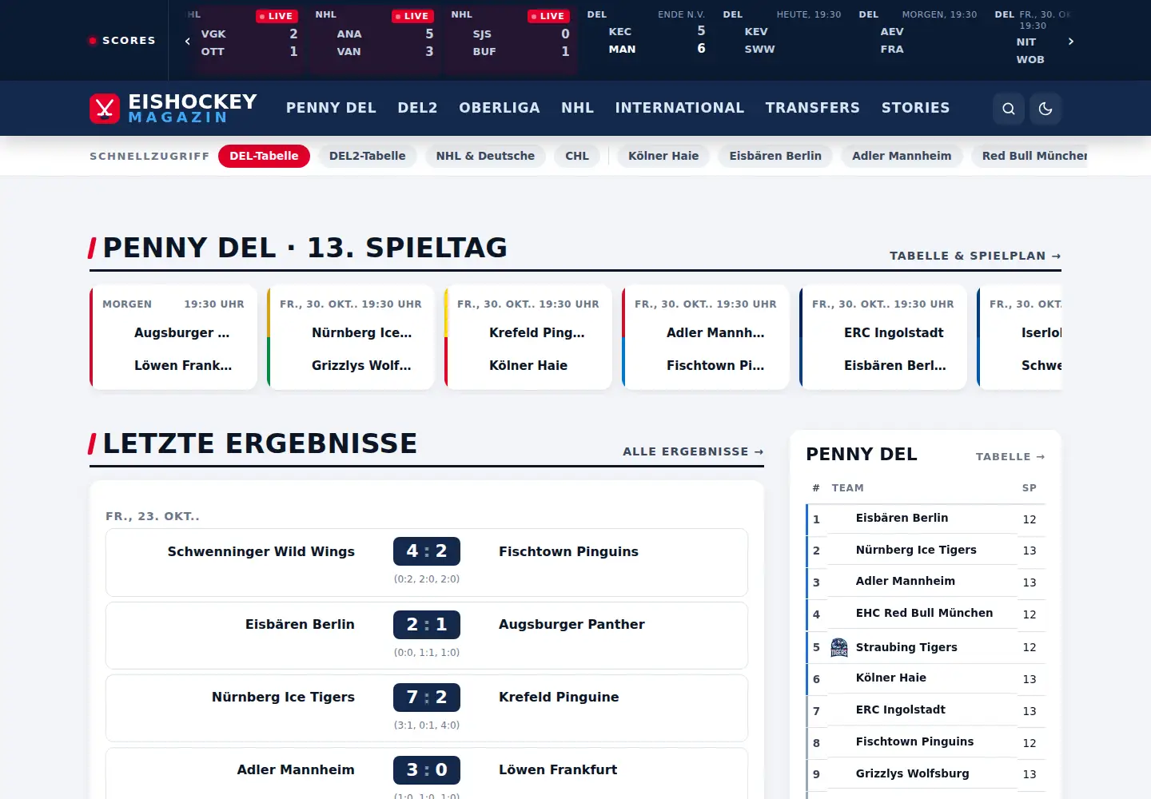Image resolution: width=1151 pixels, height=799 pixels.
Task: Follow the Tabelle & Spielplan link
Action: pyautogui.click(x=975, y=256)
